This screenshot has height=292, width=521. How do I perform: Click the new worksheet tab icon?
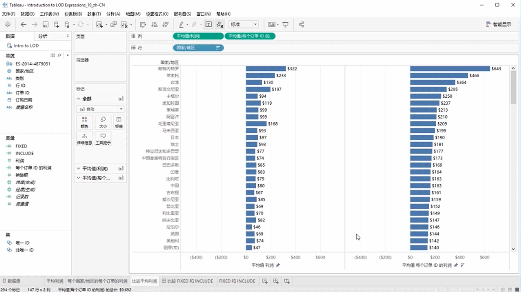pyautogui.click(x=265, y=281)
